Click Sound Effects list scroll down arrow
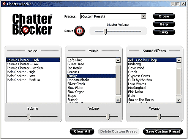This screenshot has width=188, height=139. pyautogui.click(x=179, y=100)
